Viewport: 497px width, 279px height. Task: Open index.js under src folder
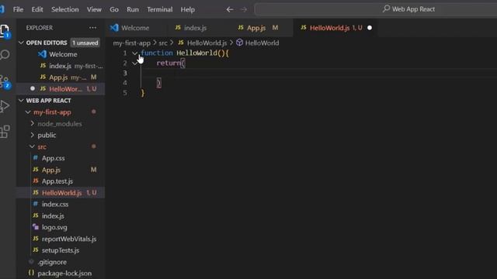tap(53, 215)
